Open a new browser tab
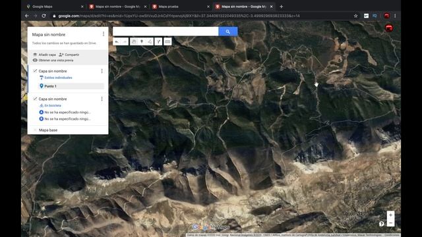422x237 pixels. (x=282, y=7)
